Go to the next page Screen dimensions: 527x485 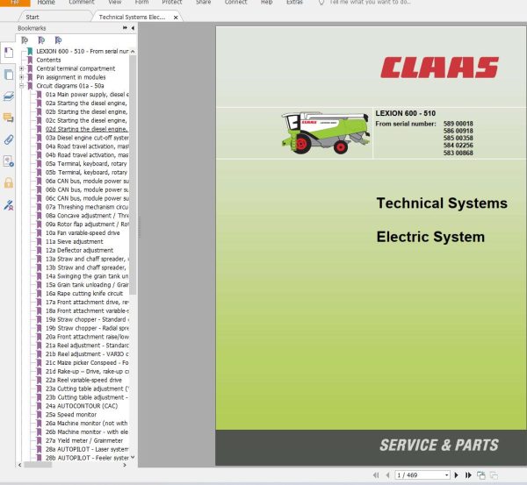pos(456,475)
